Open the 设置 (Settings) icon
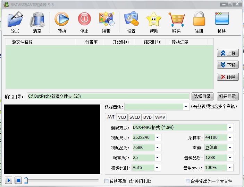This screenshot has height=187, width=244. point(131,19)
